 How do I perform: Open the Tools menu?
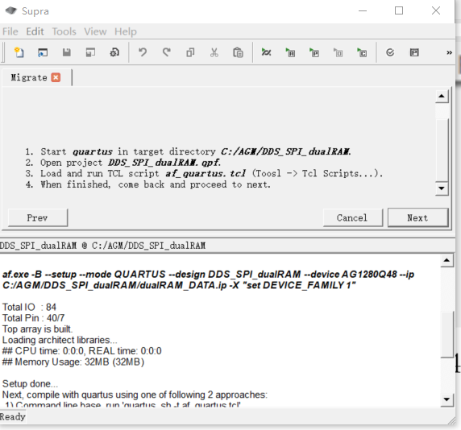click(64, 31)
